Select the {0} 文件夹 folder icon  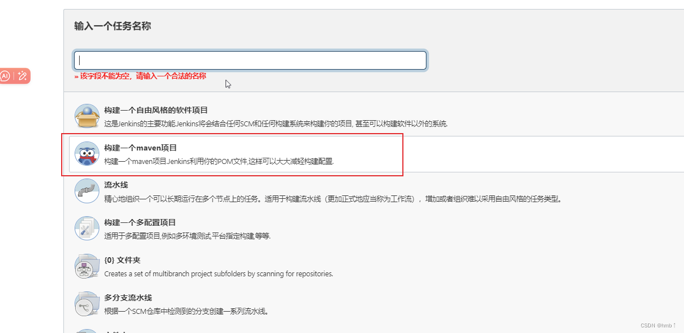tap(87, 266)
